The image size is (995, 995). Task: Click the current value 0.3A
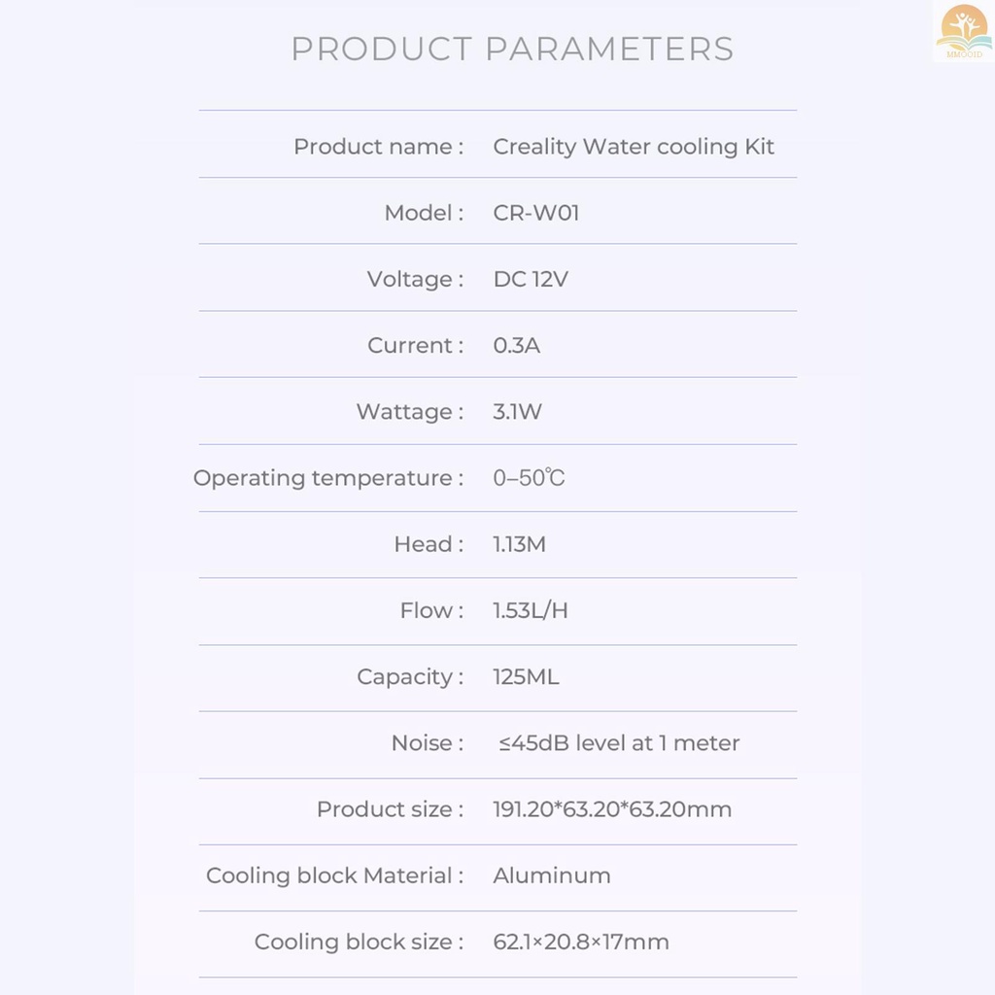[516, 346]
